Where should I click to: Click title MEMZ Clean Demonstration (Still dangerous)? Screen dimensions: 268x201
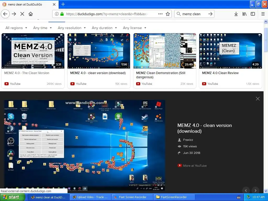161,75
